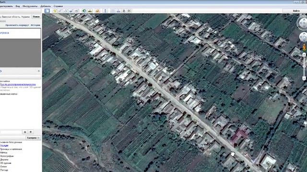Click the Look joystick left arrow

[x=301, y=23]
